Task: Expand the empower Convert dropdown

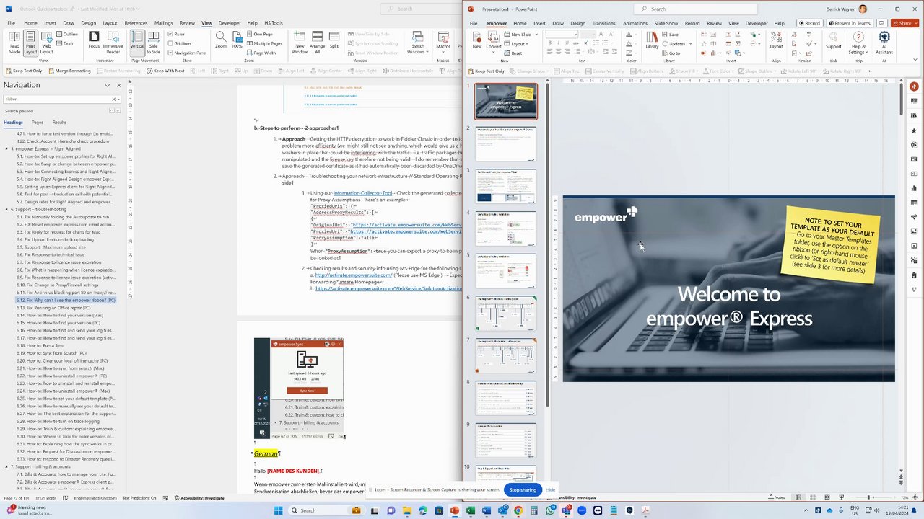Action: click(x=494, y=43)
